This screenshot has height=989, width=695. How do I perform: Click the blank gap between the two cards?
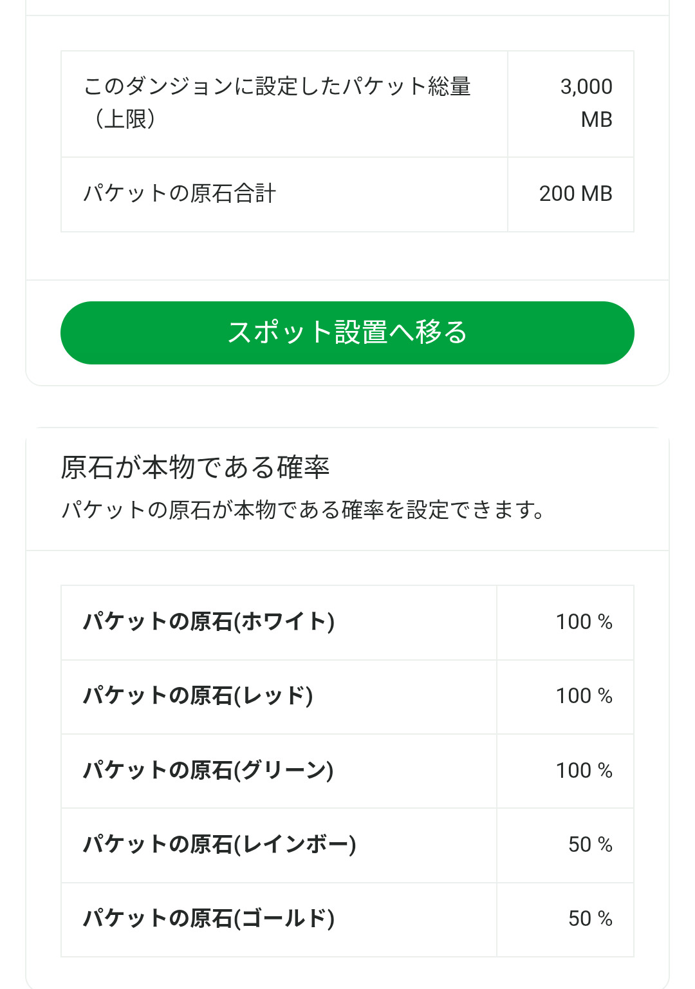coord(347,407)
